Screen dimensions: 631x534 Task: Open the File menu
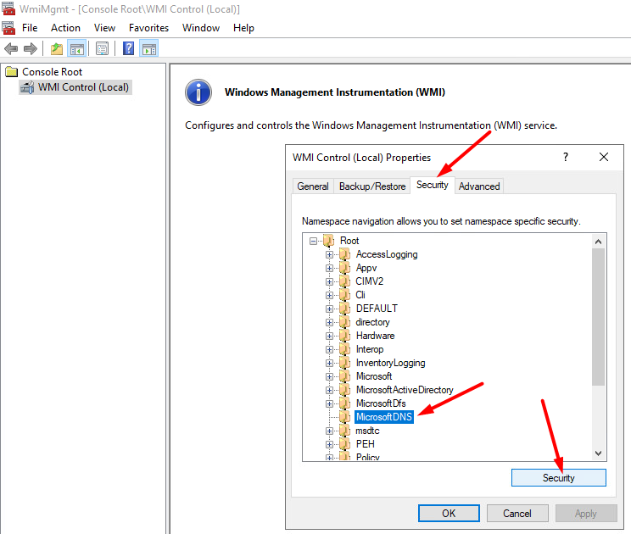[x=30, y=28]
